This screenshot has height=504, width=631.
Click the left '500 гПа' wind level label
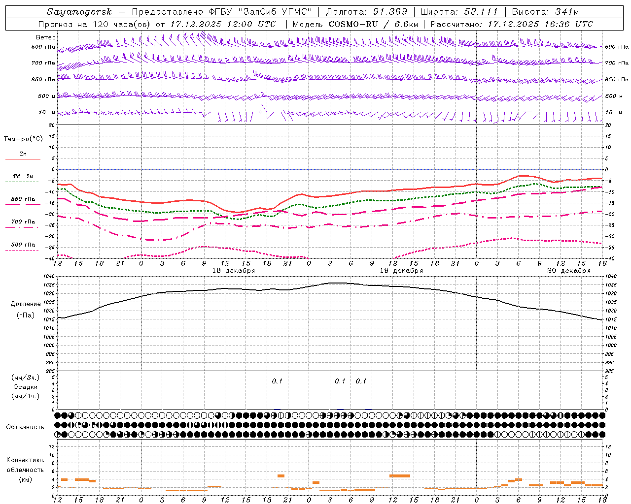(x=43, y=47)
